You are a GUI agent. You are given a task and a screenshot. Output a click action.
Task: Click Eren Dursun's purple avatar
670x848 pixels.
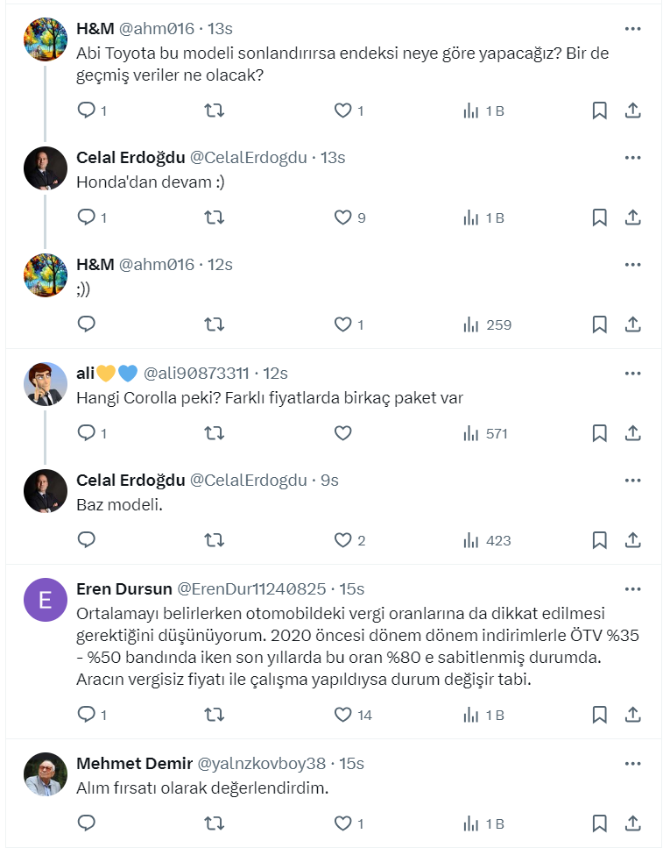point(46,600)
